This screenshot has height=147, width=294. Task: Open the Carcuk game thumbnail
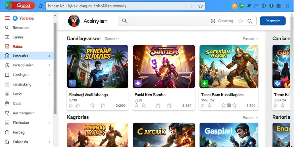click(x=164, y=135)
